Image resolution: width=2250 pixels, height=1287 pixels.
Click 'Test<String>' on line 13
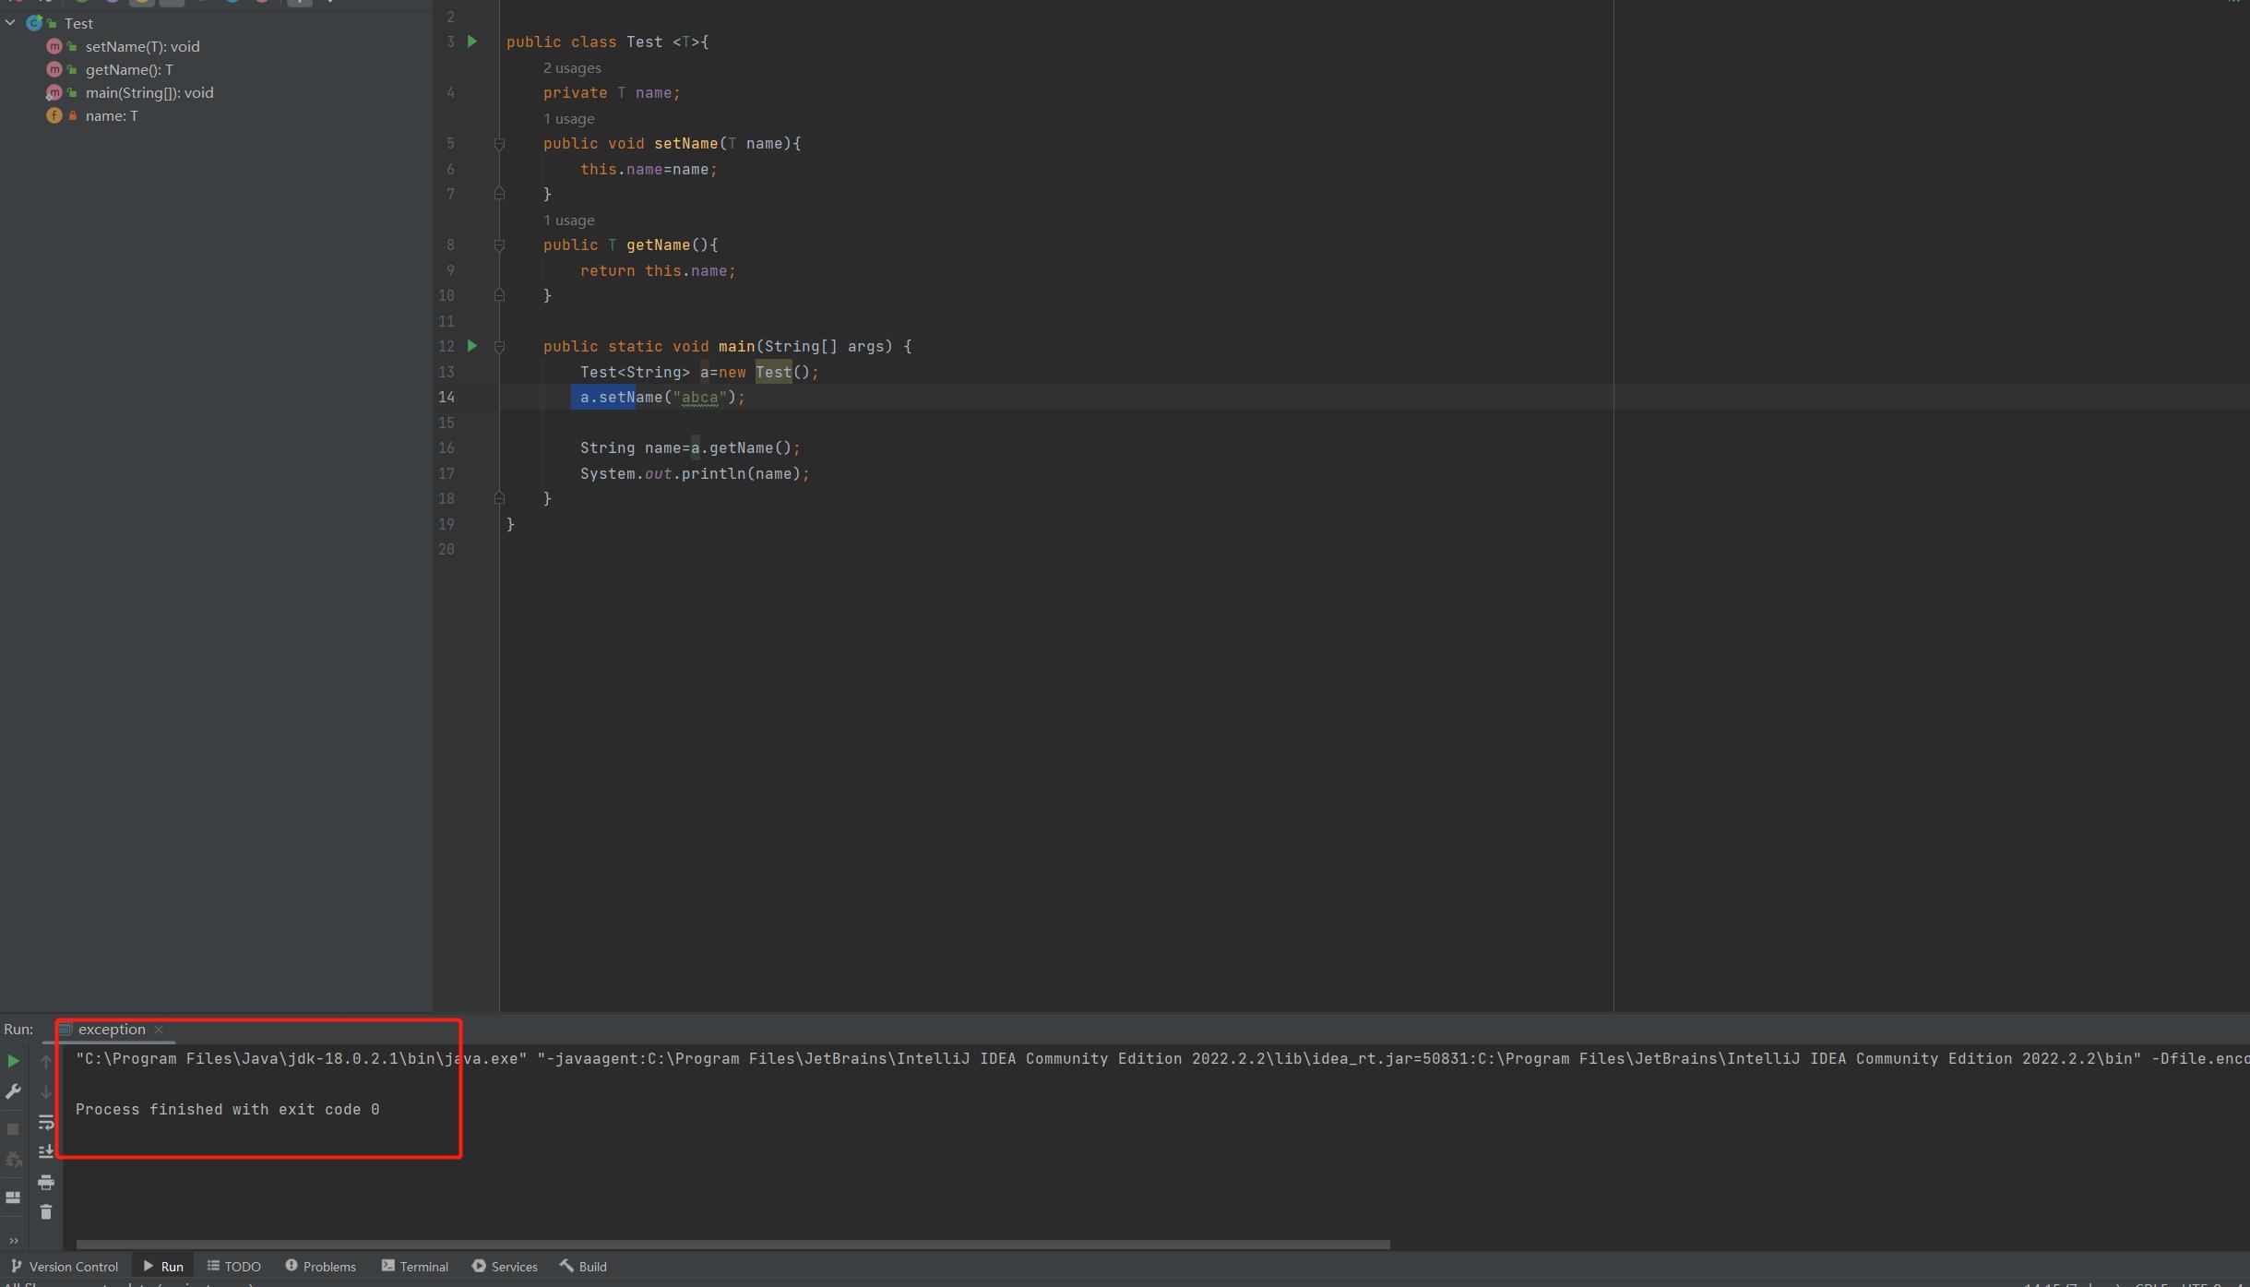[x=635, y=373]
